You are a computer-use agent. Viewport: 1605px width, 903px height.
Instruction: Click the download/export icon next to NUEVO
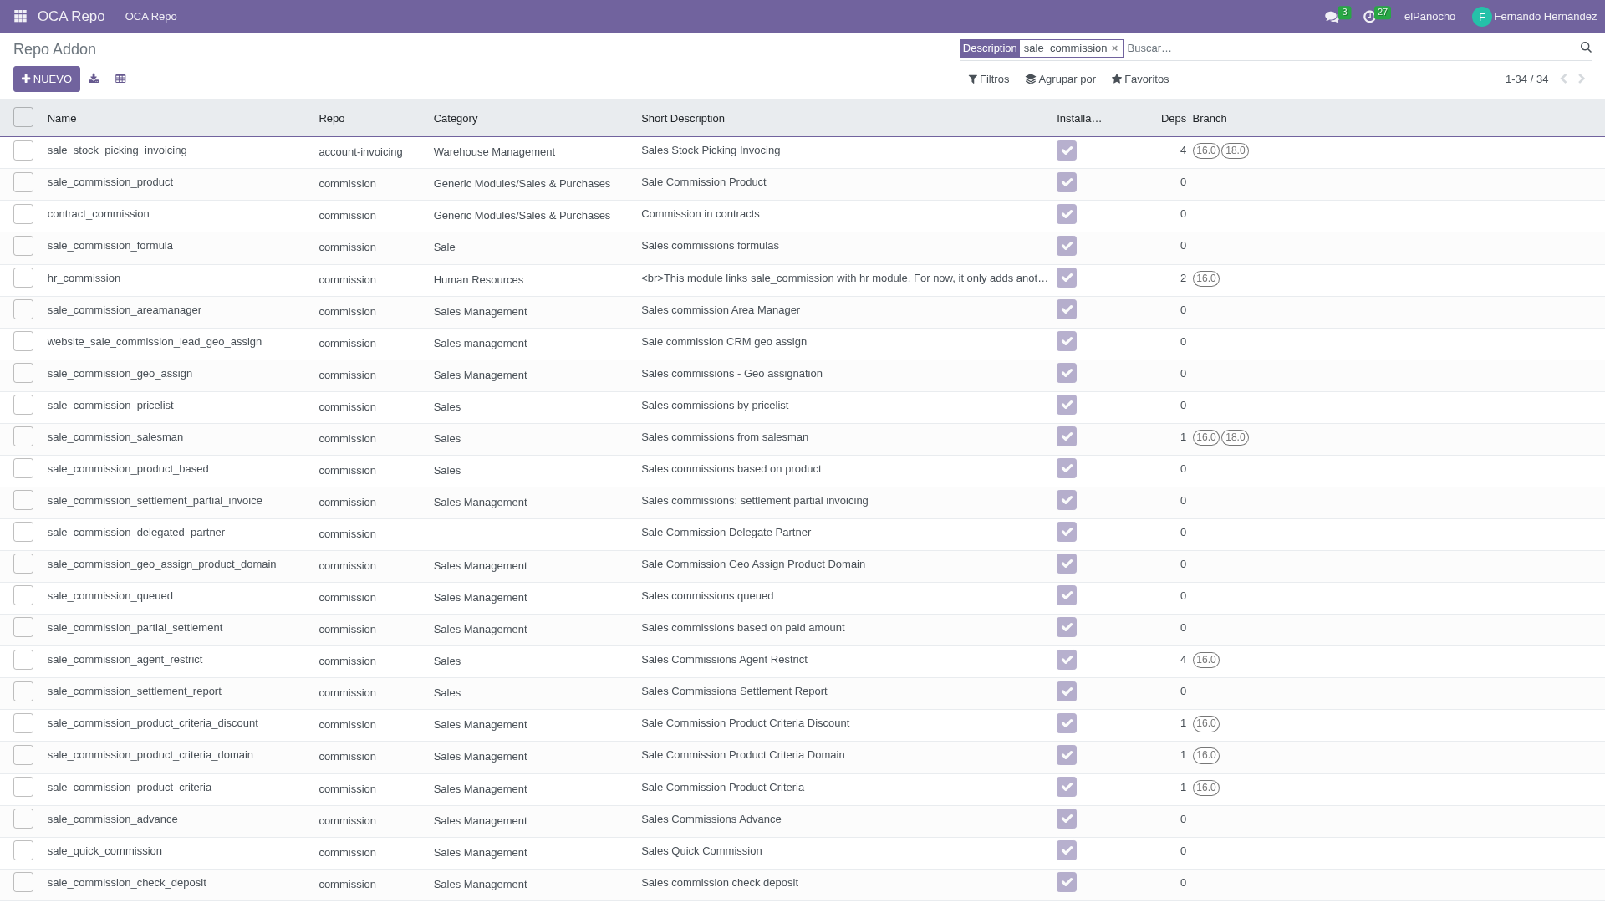[94, 79]
